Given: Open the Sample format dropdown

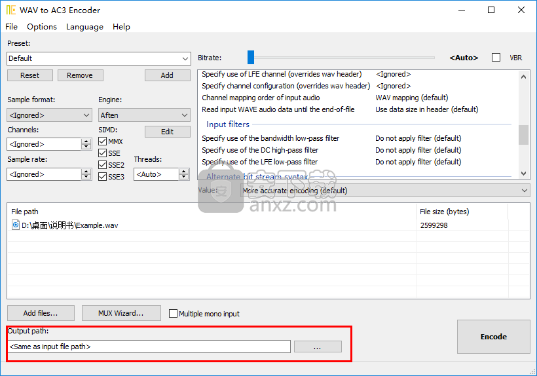Looking at the screenshot, I should point(49,115).
